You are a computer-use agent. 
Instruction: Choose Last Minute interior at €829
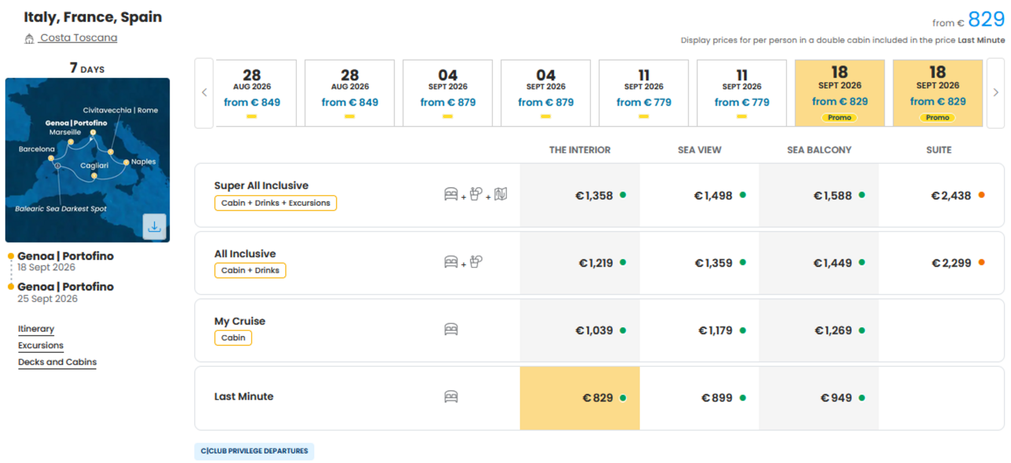click(x=580, y=398)
